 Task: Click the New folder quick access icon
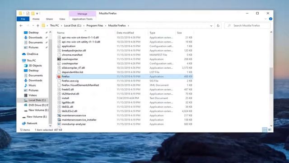coord(33,13)
